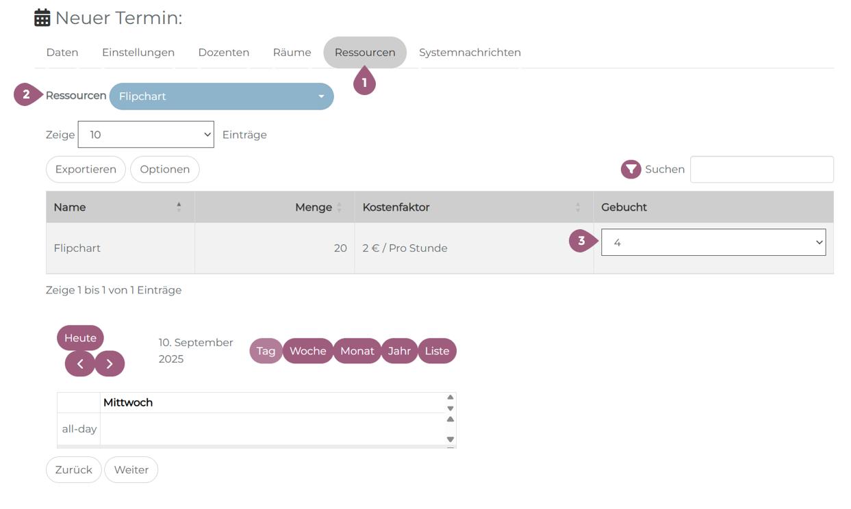Click the filter funnel icon beside Suchen
Screen dimensions: 851x509
[x=631, y=170]
